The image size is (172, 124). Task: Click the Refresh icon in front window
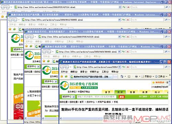(x=123, y=67)
